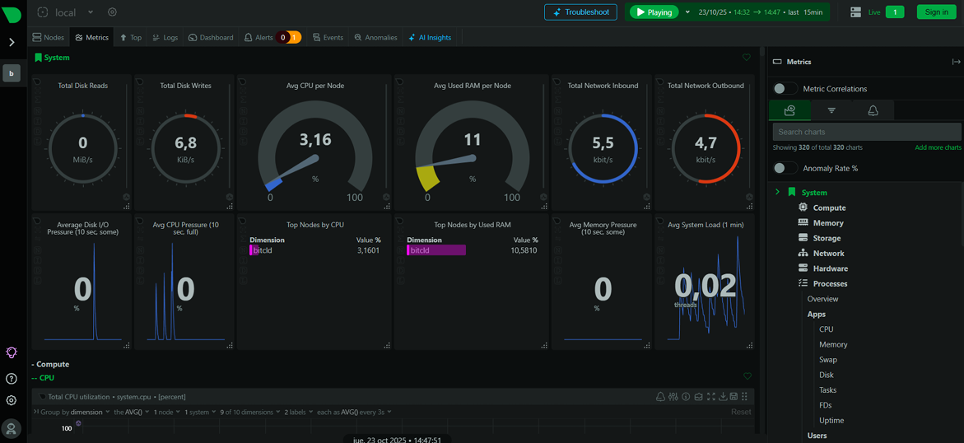The image size is (964, 443).
Task: Click the alert bell icon on Total CPU chart
Action: [x=660, y=397]
